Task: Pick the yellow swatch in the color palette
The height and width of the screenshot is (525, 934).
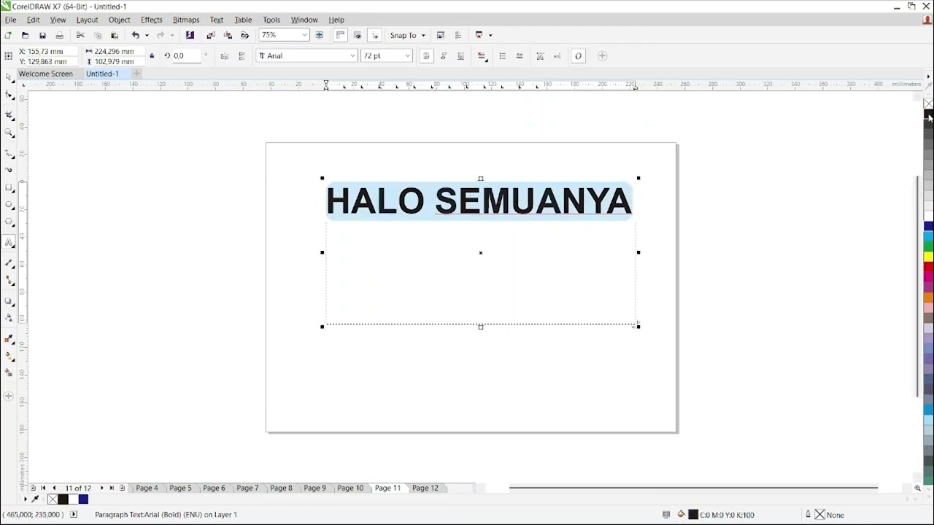Action: pos(928,257)
